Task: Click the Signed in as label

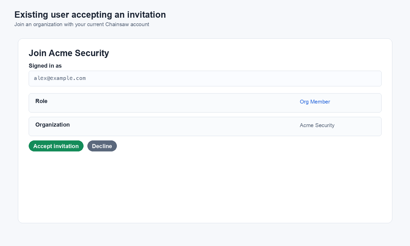Action: point(45,66)
